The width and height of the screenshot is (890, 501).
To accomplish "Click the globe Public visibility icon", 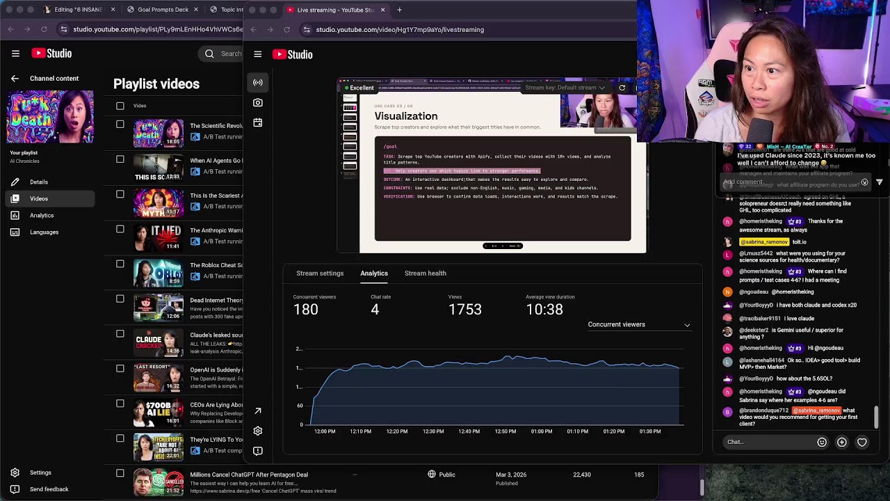I will [432, 475].
